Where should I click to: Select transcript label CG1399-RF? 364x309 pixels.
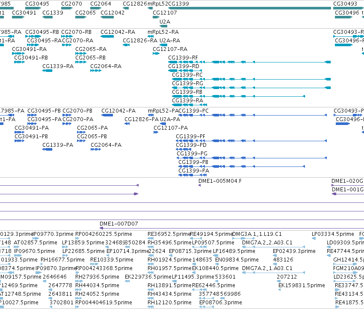(183, 57)
